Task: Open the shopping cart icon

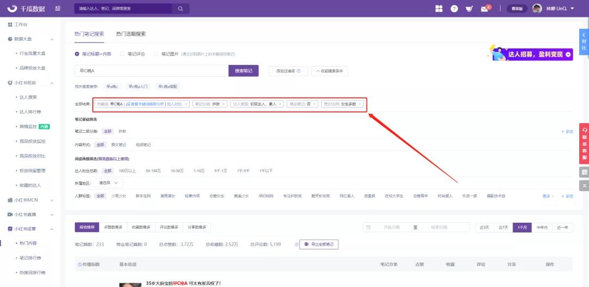Action: pyautogui.click(x=469, y=9)
